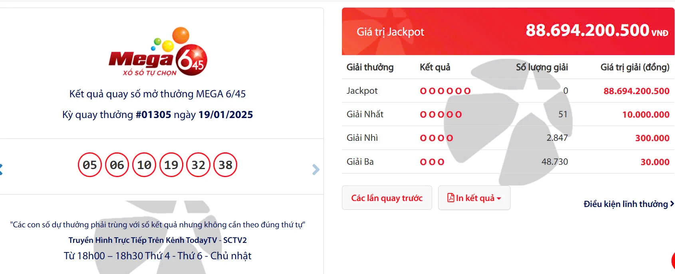Click lottery ball number 05
Screen dimensions: 675x274
tap(90, 164)
